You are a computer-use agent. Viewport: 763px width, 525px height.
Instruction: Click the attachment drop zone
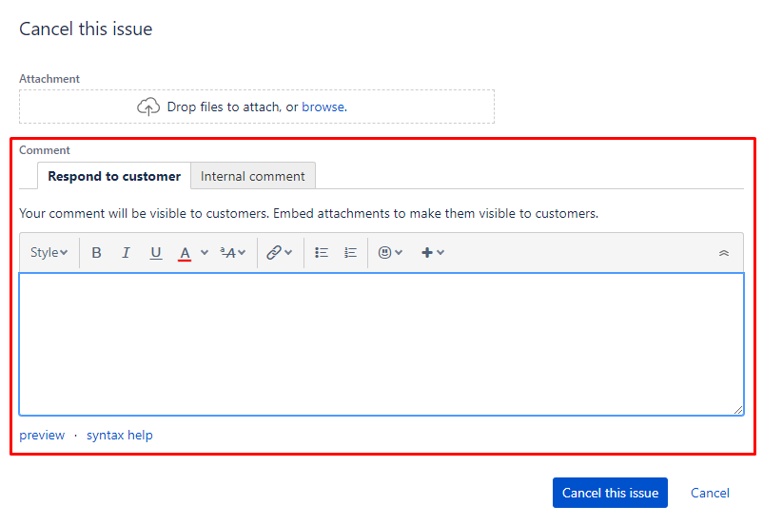click(x=257, y=107)
